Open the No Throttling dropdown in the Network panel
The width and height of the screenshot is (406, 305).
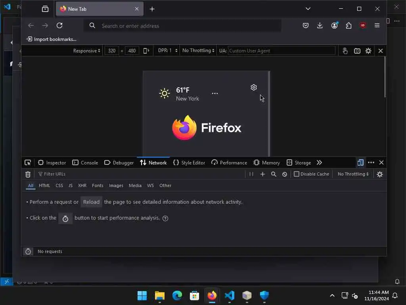[353, 174]
